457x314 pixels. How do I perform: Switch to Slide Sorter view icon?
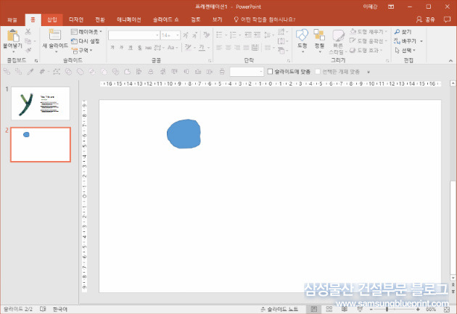click(329, 310)
